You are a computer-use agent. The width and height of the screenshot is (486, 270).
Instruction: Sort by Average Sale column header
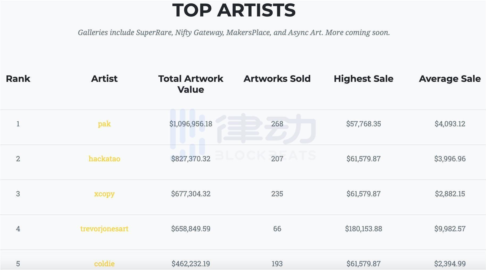[450, 79]
